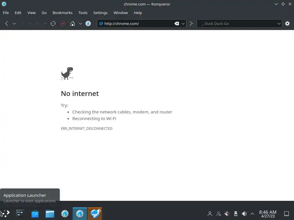Open the audio volume tray icon
Viewport: 294px width, 220px height.
click(244, 214)
